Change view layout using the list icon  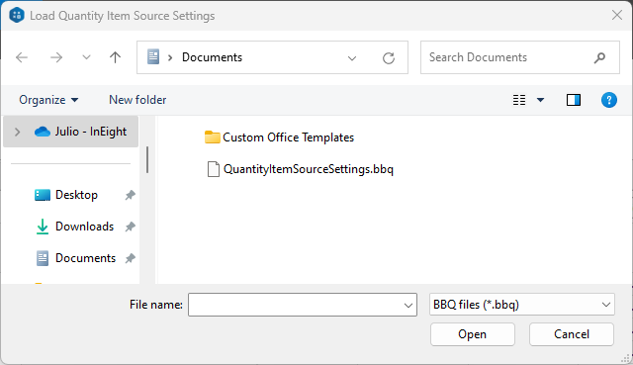519,100
